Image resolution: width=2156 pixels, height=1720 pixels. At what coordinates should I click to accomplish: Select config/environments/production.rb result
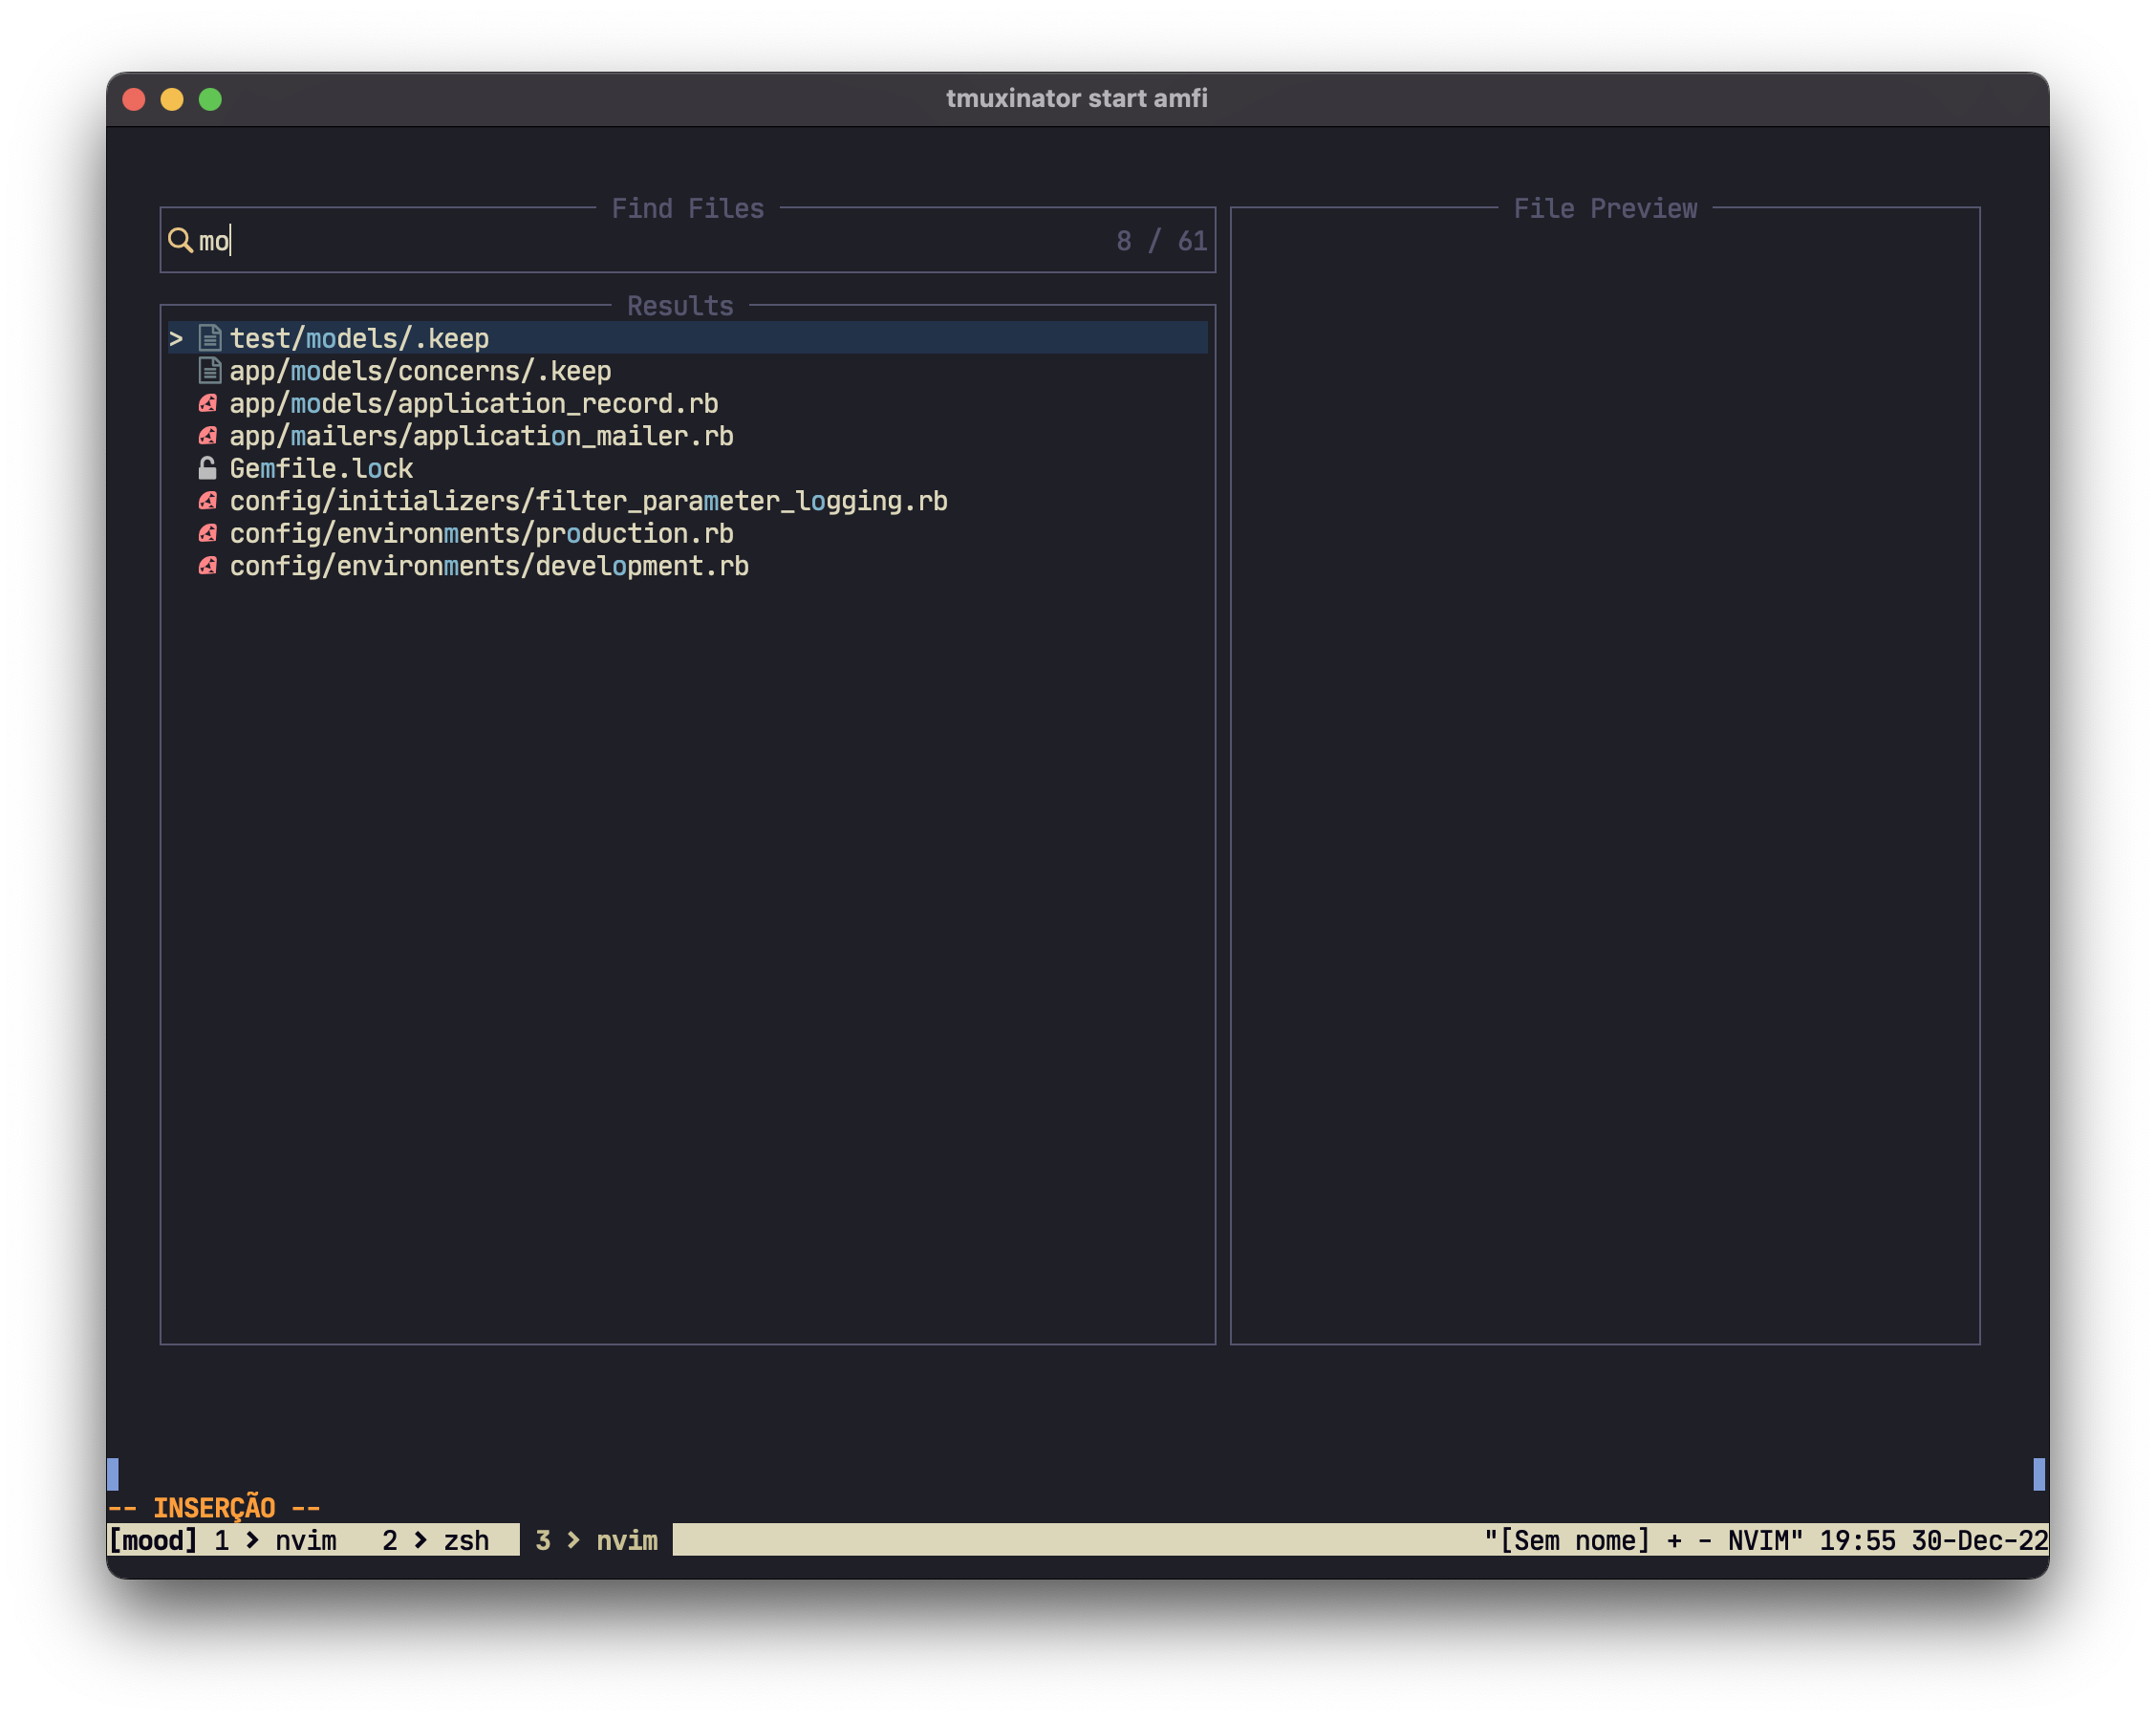[x=481, y=534]
